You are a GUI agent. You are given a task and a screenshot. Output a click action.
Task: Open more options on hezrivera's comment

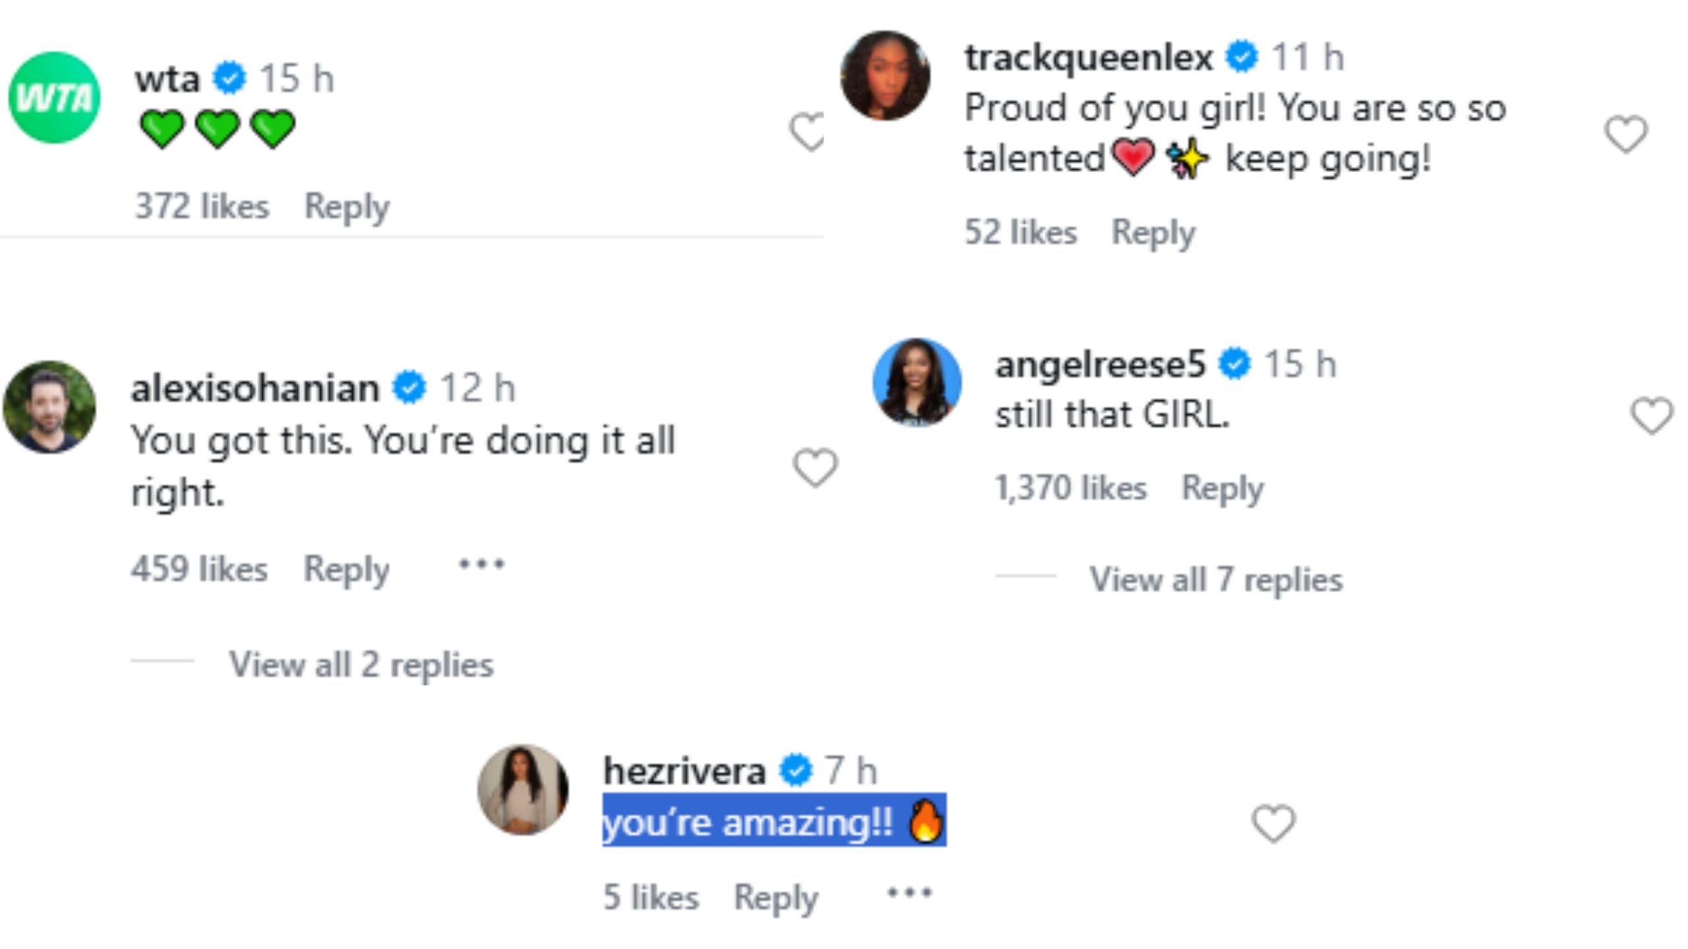click(x=909, y=894)
